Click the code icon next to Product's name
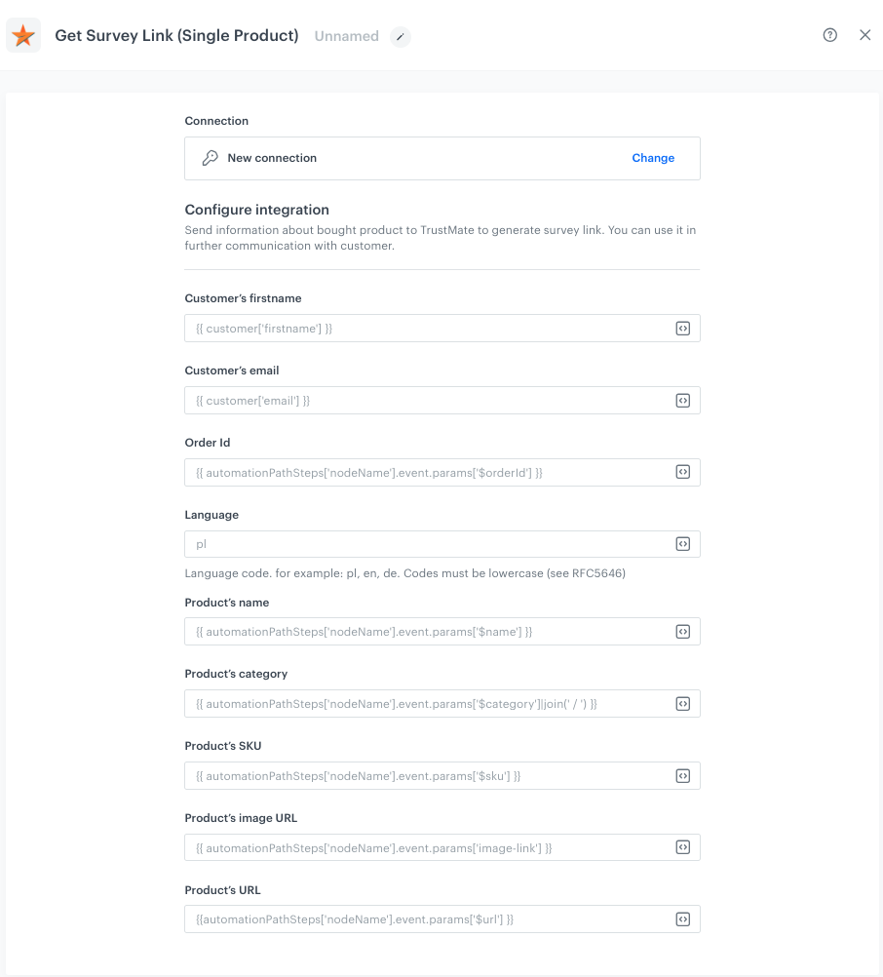The image size is (883, 977). 683,631
